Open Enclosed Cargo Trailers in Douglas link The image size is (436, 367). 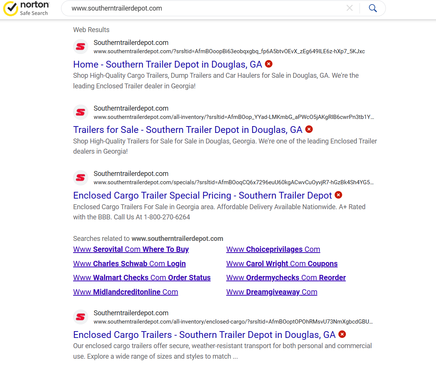204,335
